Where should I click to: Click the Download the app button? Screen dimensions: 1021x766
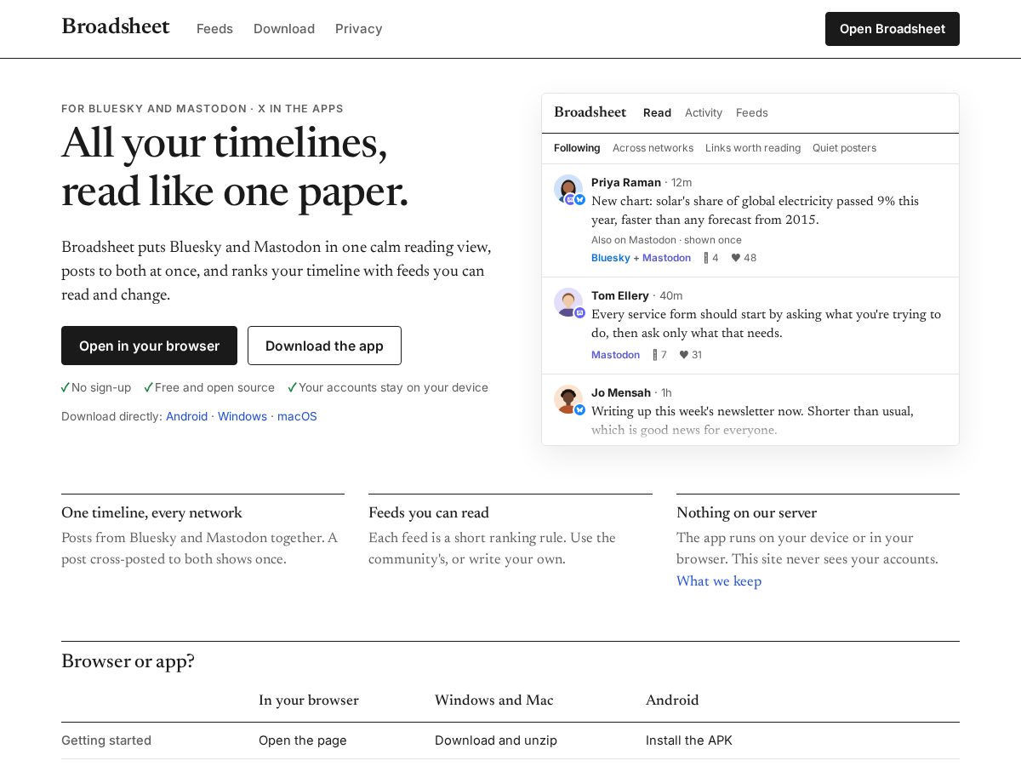pyautogui.click(x=324, y=346)
